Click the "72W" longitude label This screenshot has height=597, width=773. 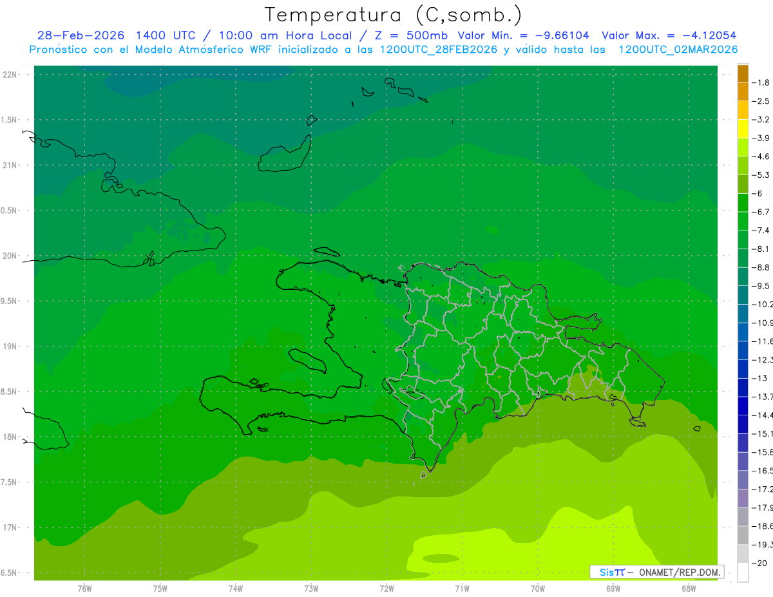click(x=386, y=588)
